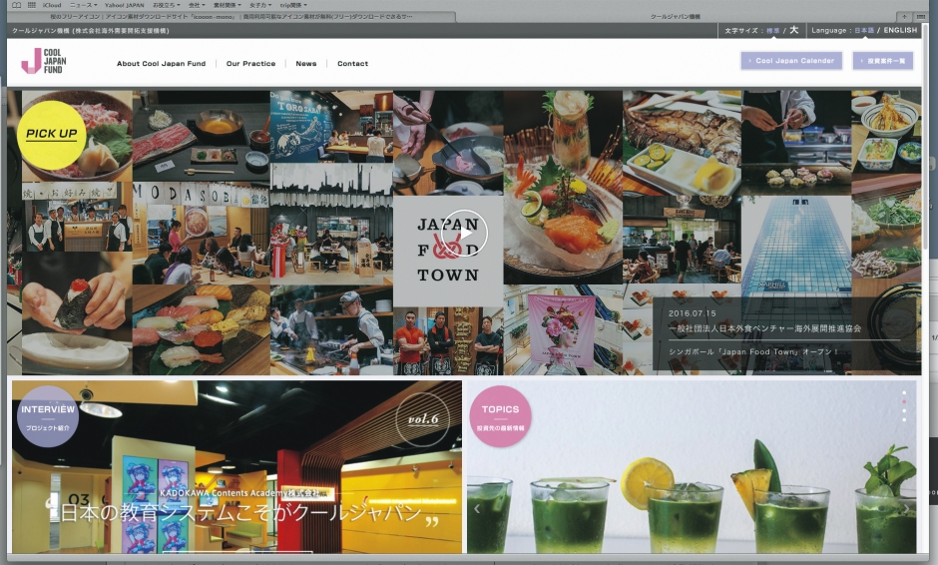
Task: Click purple INTERVIEW badge
Action: click(x=48, y=416)
